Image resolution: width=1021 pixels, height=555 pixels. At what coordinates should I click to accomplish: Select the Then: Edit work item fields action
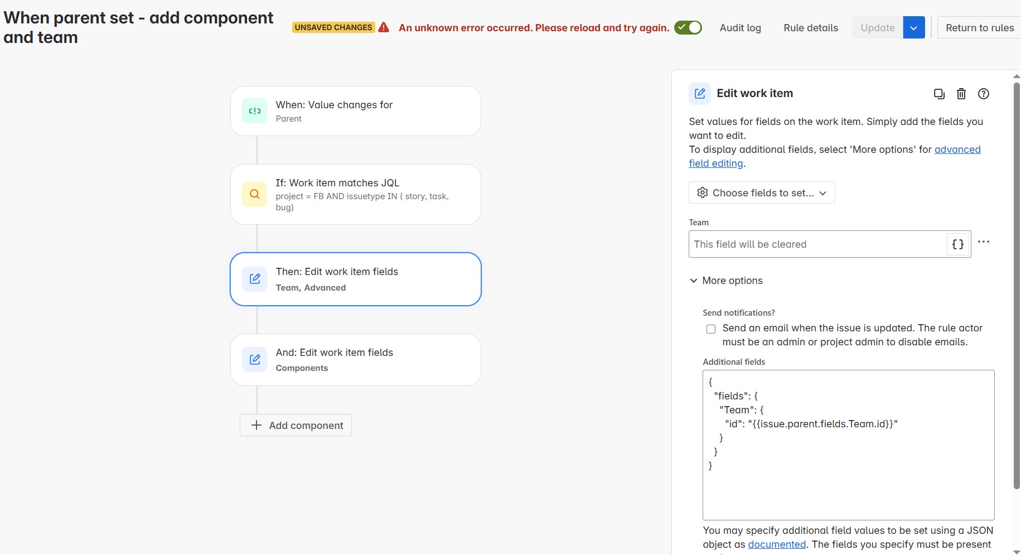[356, 279]
